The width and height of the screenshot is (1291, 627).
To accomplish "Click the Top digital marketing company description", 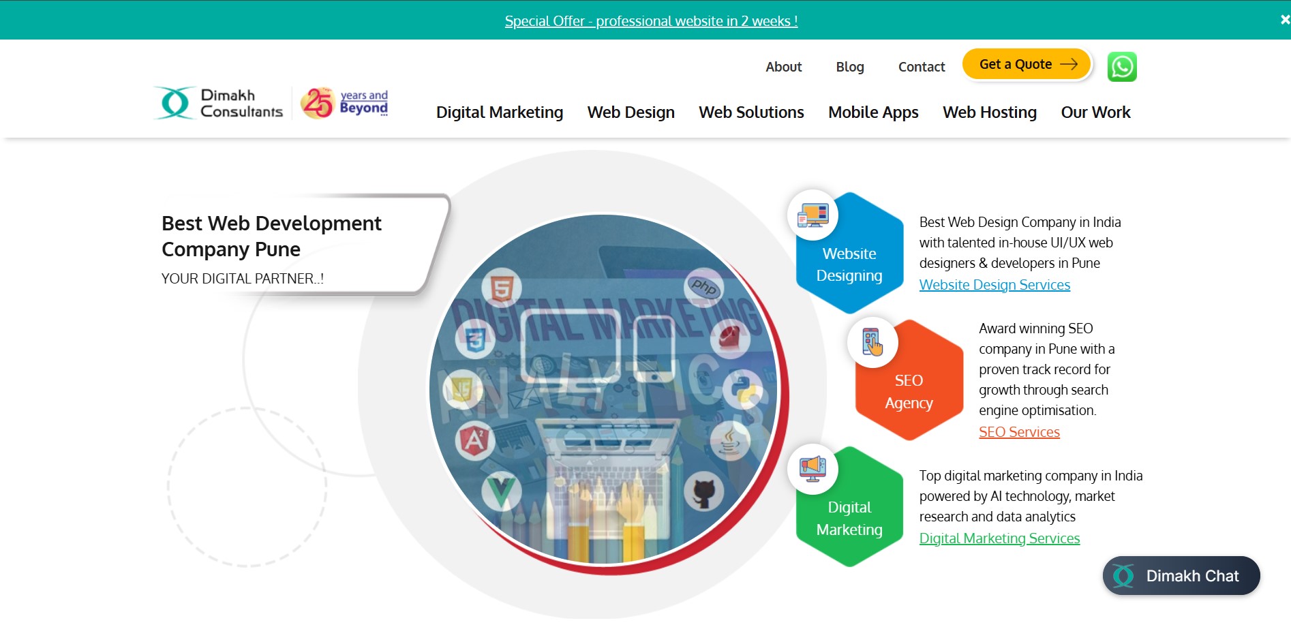I will pyautogui.click(x=1031, y=496).
